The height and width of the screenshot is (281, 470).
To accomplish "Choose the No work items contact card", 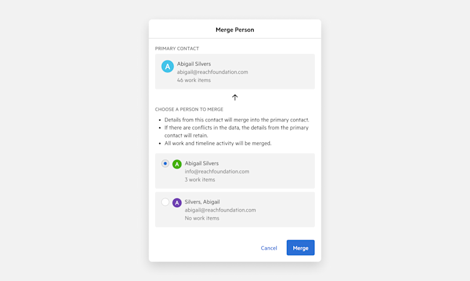I will tap(235, 210).
